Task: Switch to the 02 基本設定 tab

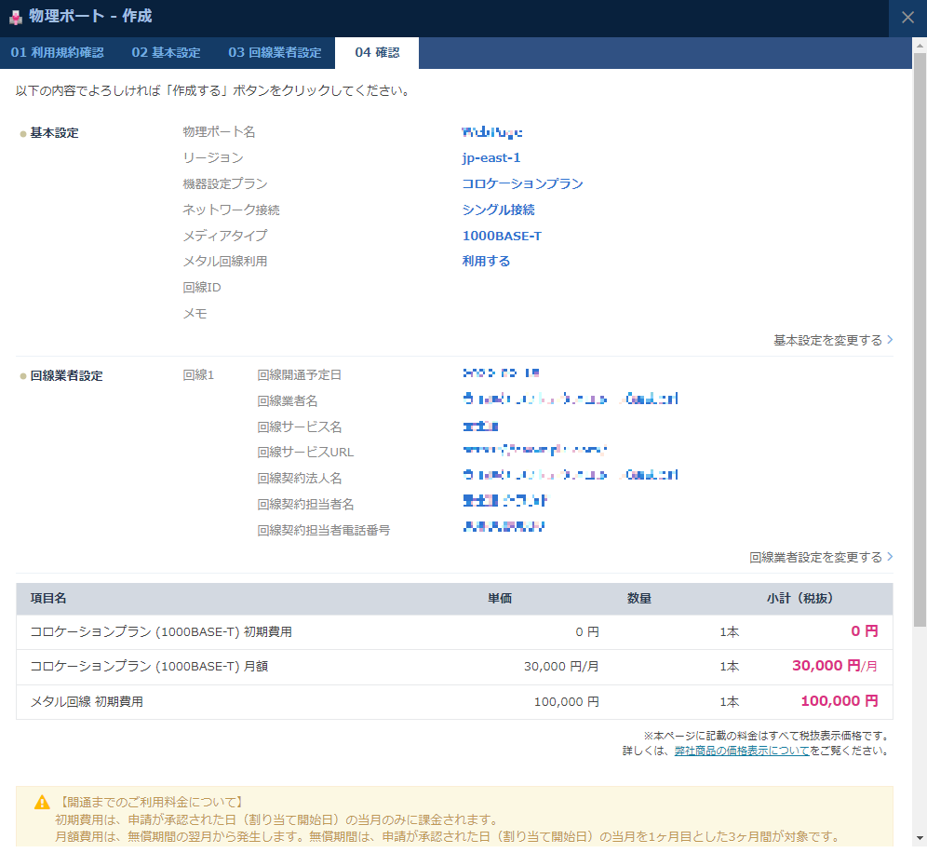Action: (166, 53)
